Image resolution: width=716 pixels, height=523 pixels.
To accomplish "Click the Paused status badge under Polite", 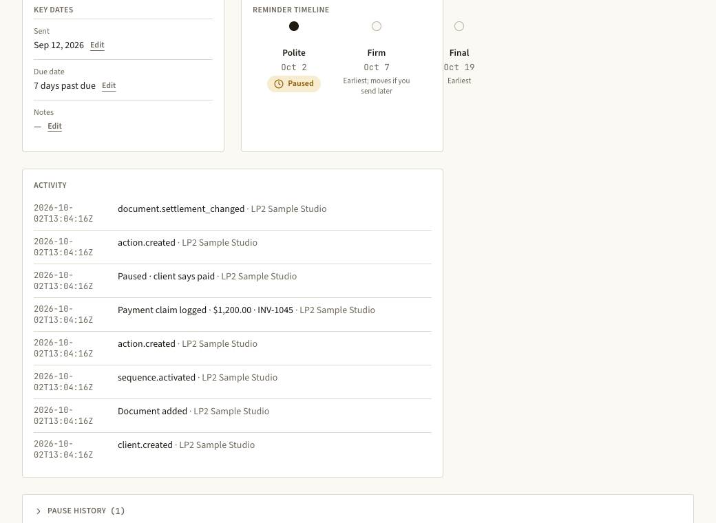I will 293,84.
